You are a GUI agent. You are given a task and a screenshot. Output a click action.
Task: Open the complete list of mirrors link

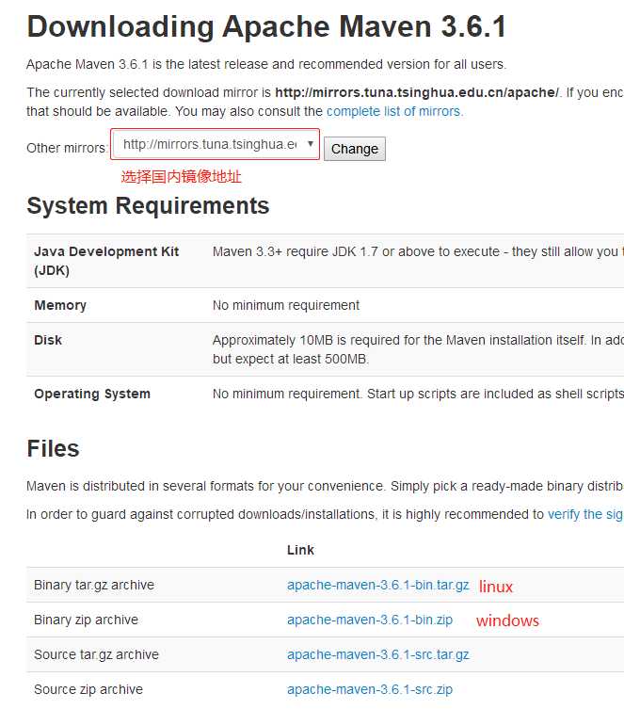394,111
